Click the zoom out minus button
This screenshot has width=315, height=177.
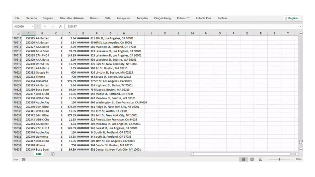coord(267,159)
